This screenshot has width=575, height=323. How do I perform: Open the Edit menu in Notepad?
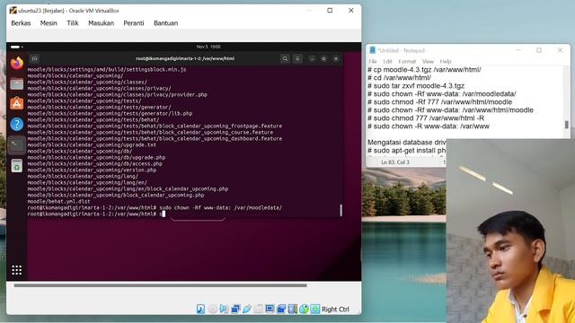[x=387, y=62]
